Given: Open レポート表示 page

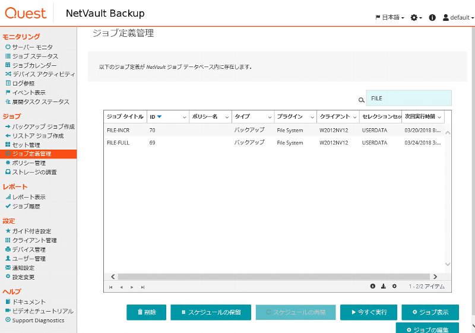Looking at the screenshot, I should pos(26,197).
